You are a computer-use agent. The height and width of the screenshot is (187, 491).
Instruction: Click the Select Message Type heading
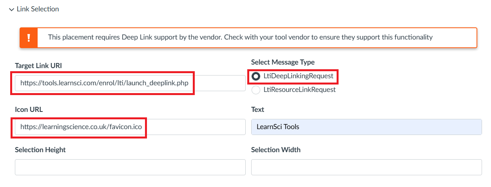coord(283,62)
